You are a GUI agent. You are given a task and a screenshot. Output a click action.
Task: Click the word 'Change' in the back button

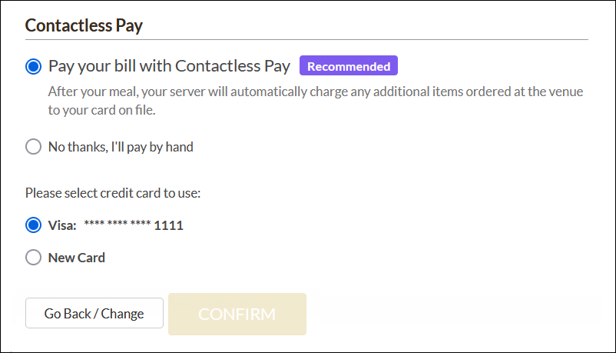[123, 314]
